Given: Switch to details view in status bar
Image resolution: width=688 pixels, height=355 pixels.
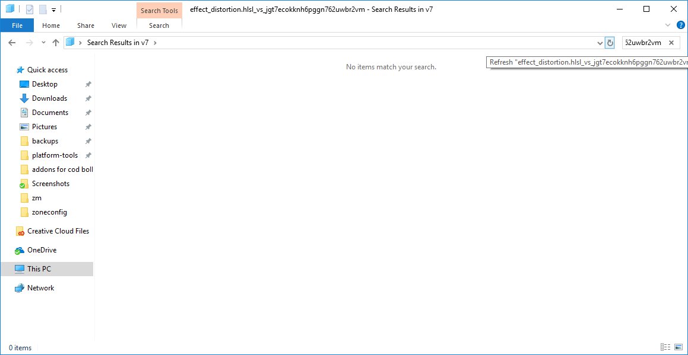Looking at the screenshot, I should coord(665,347).
